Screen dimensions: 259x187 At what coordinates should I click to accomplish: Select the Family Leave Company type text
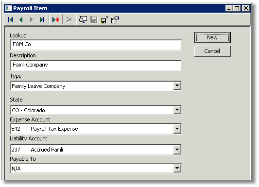38,86
